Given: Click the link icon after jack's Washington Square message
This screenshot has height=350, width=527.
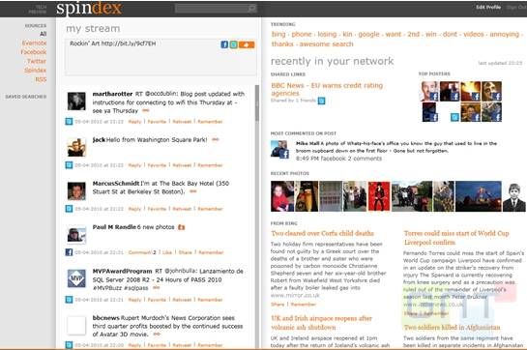Looking at the screenshot, I should click(x=215, y=139).
